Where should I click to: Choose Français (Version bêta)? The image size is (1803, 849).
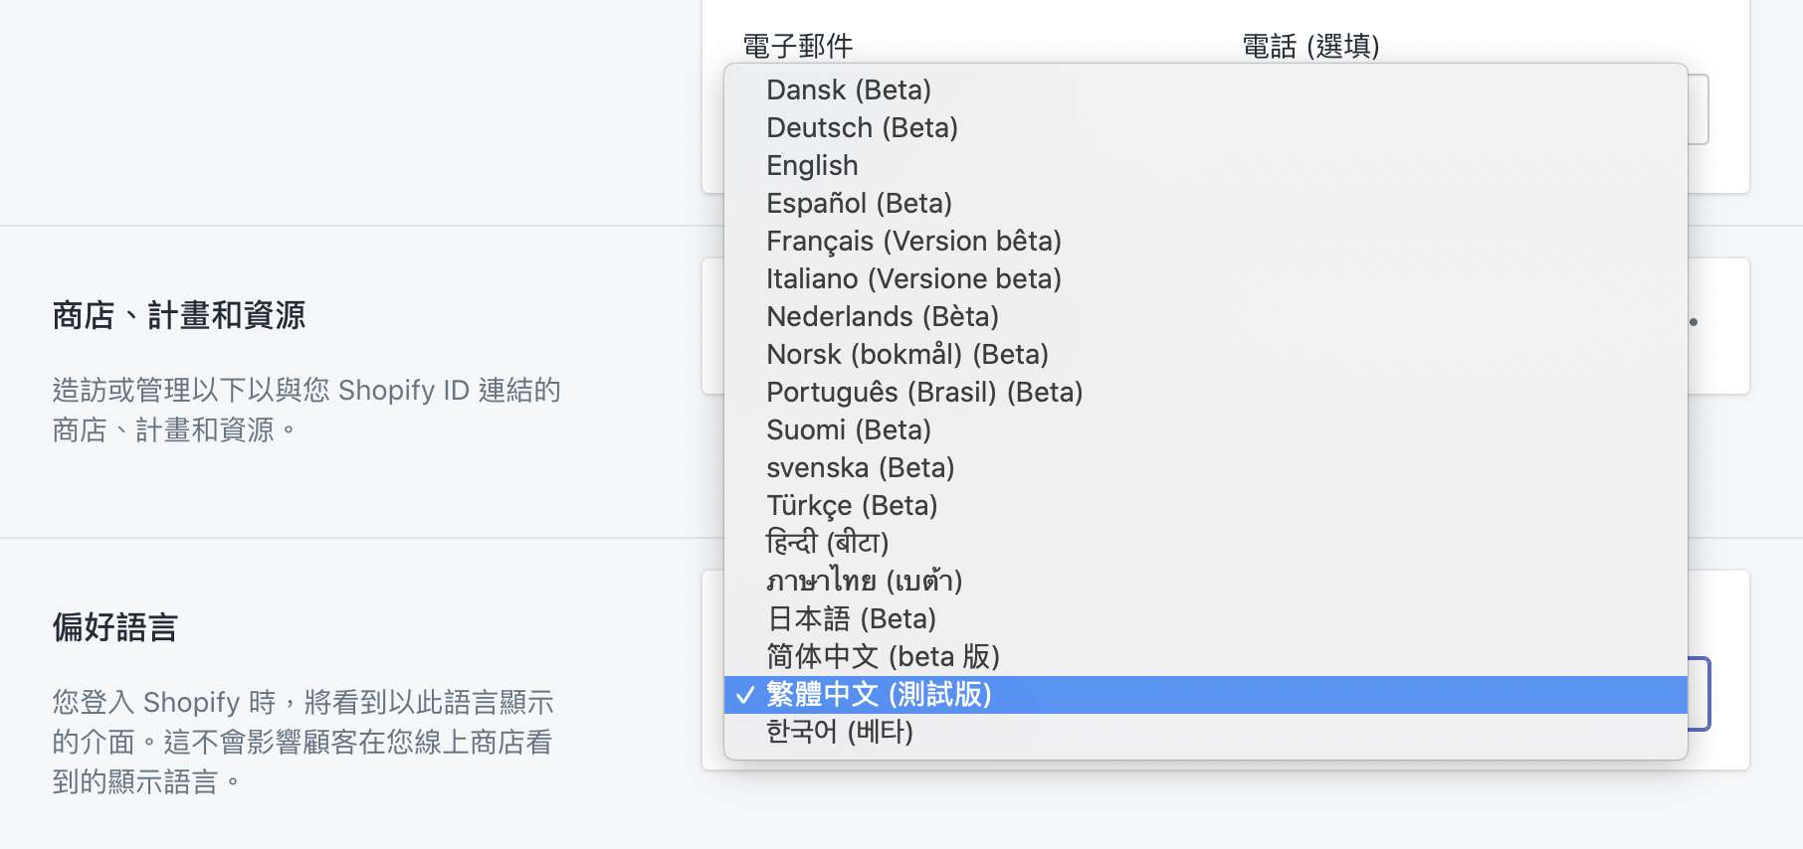point(913,242)
